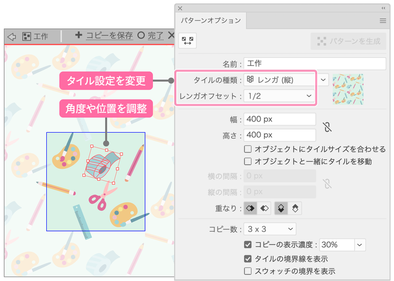This screenshot has height=281, width=394.
Task: Click the レンガ (縦) tile type value
Action: (x=279, y=80)
